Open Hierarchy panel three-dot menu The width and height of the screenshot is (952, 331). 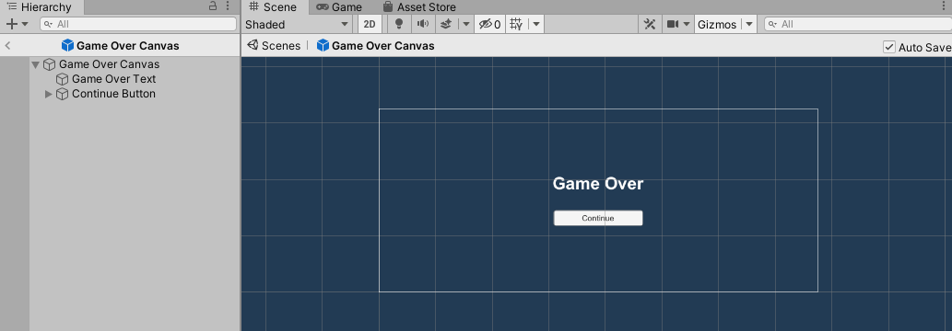coord(228,6)
